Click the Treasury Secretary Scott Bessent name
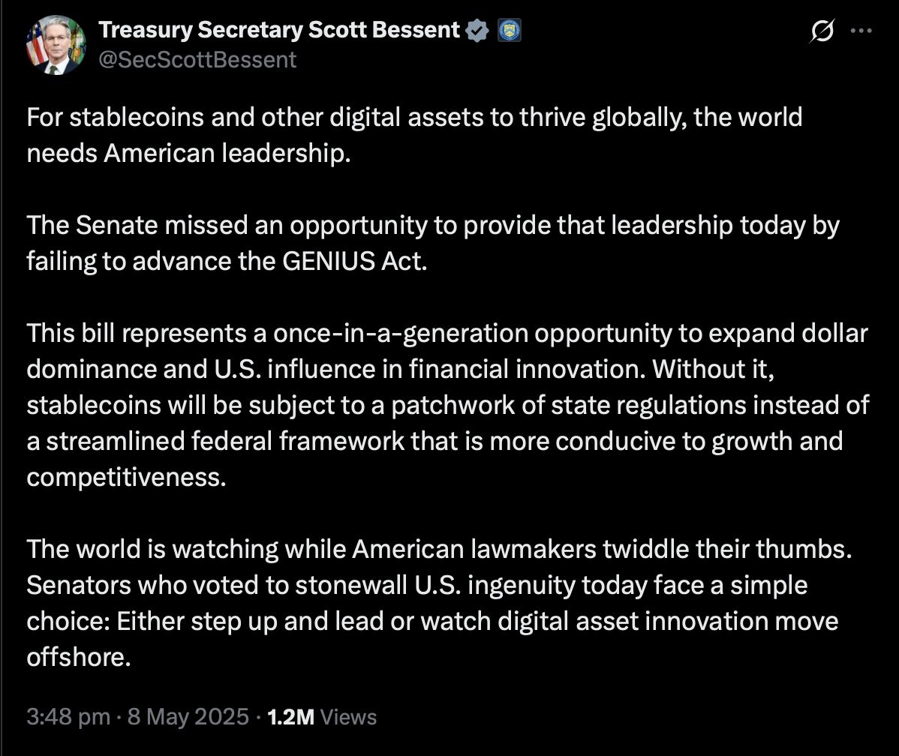Screen dimensions: 899x756 click(278, 30)
